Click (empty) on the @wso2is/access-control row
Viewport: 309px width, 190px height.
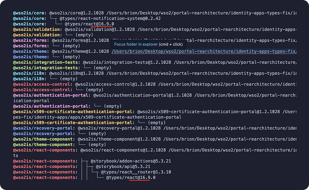click(95, 90)
